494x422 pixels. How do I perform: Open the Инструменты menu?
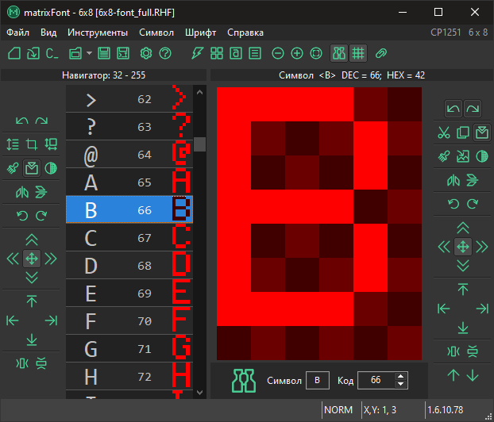pyautogui.click(x=98, y=33)
